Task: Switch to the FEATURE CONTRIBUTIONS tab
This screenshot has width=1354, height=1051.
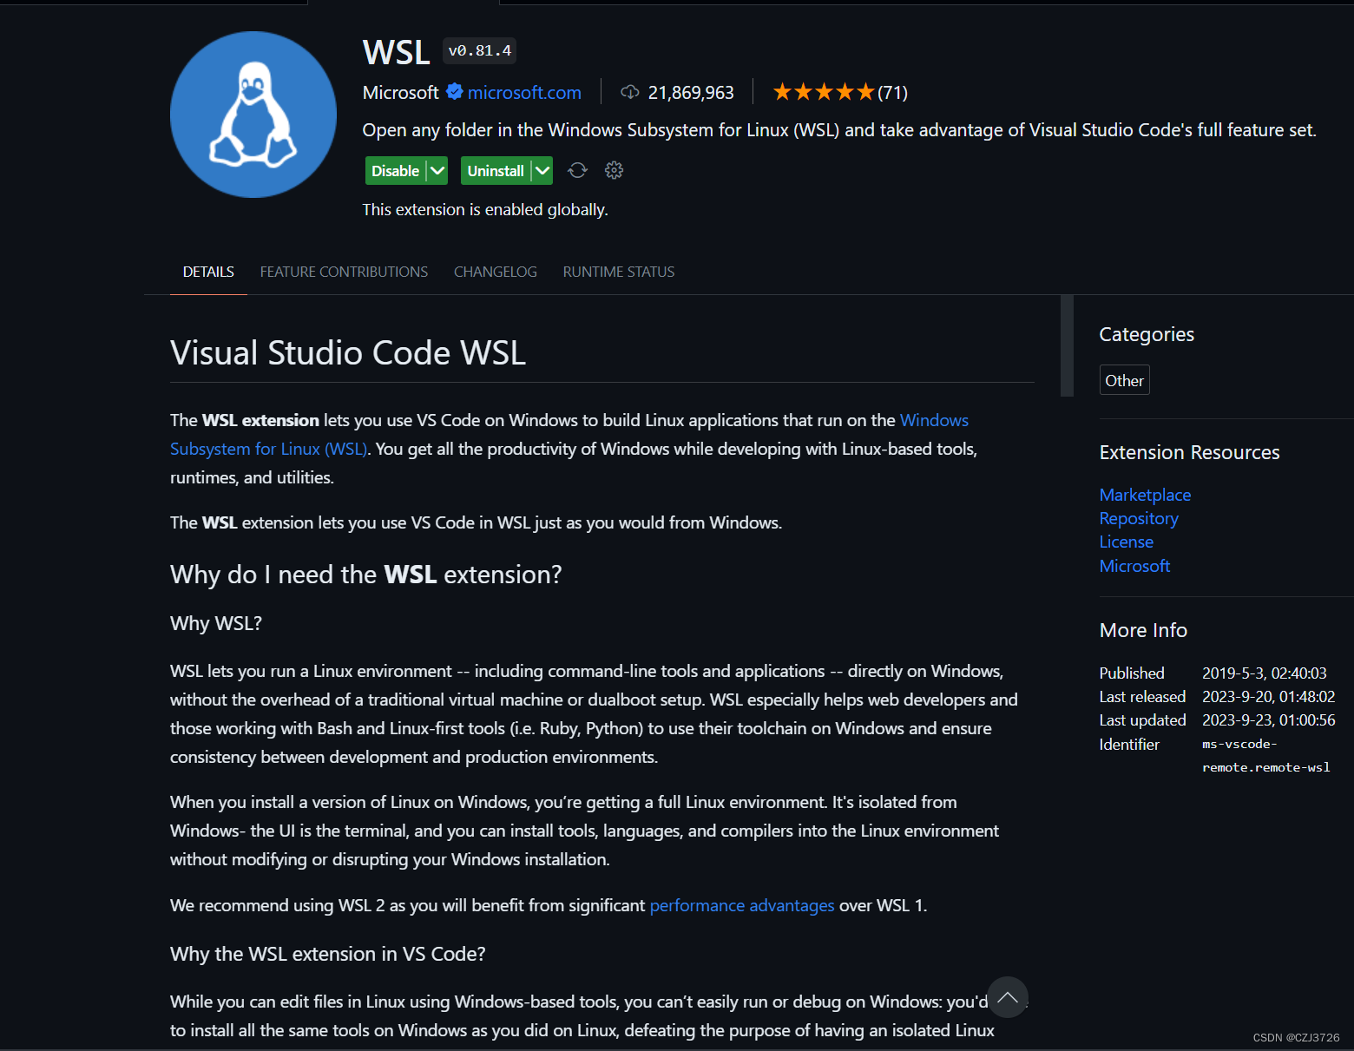Action: point(344,272)
